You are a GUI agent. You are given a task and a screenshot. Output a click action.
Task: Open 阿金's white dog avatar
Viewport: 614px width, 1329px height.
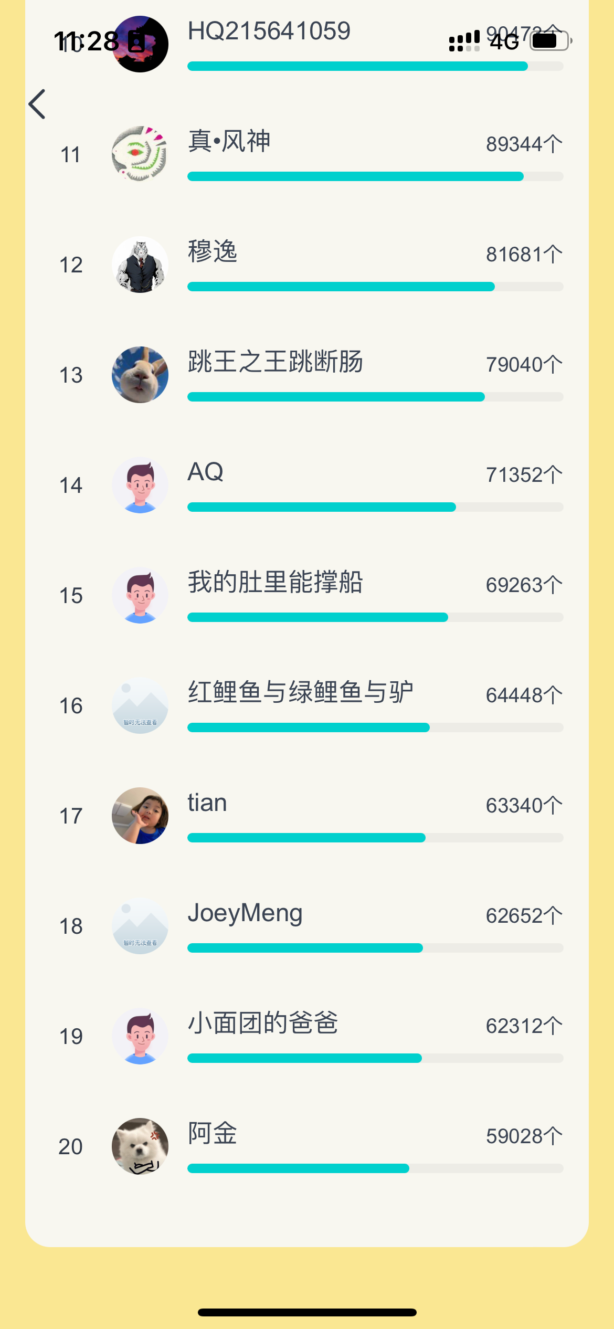(x=140, y=1146)
